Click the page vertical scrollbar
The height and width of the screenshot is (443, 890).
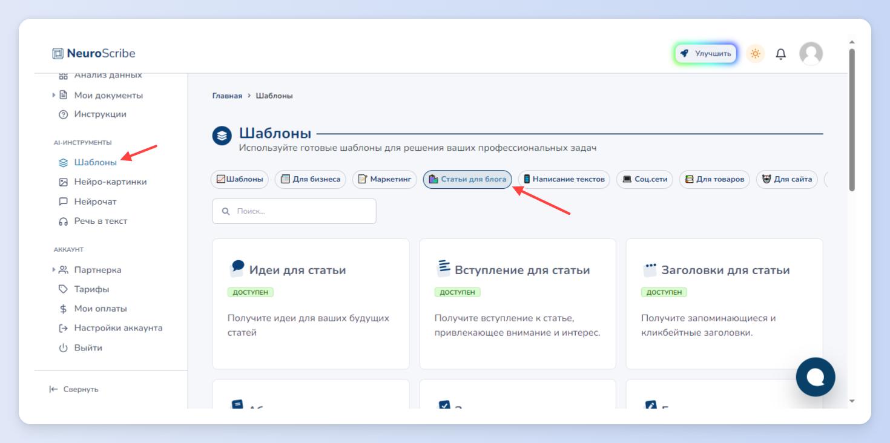[852, 120]
